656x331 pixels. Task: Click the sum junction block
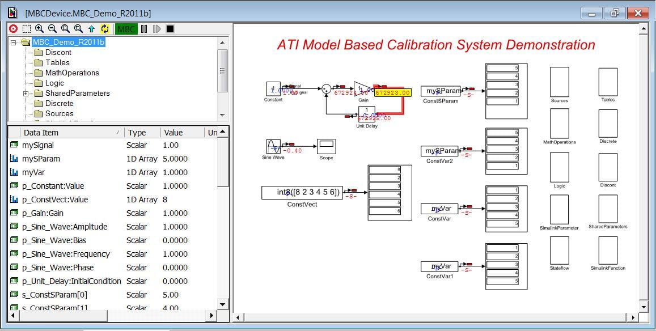click(327, 88)
